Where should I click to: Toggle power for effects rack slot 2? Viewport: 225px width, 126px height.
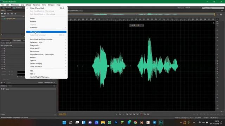(x=4, y=51)
